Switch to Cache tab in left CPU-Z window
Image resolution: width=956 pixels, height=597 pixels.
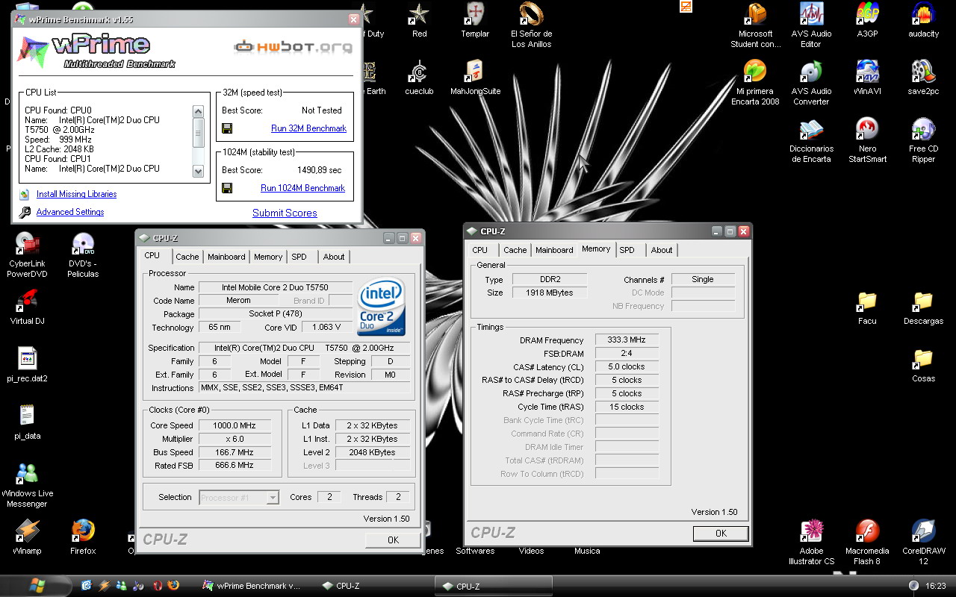point(187,257)
